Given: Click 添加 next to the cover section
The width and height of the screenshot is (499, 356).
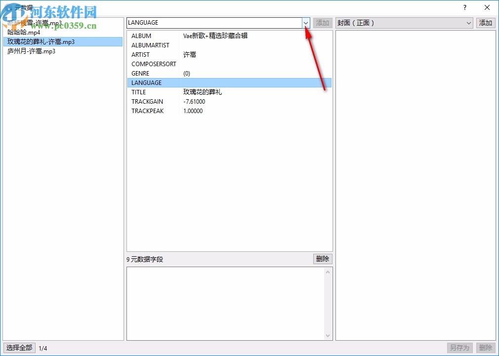Looking at the screenshot, I should point(485,23).
